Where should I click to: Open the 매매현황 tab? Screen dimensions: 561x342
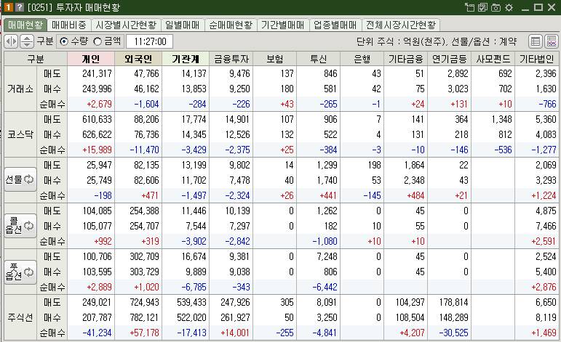coord(25,25)
